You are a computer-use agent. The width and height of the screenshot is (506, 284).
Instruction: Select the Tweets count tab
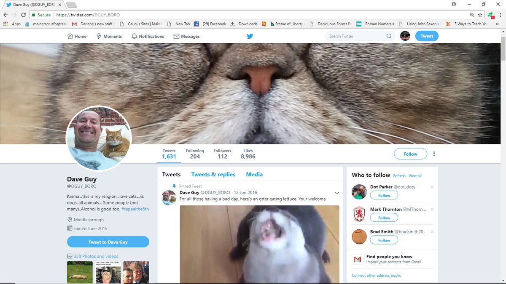coord(169,154)
